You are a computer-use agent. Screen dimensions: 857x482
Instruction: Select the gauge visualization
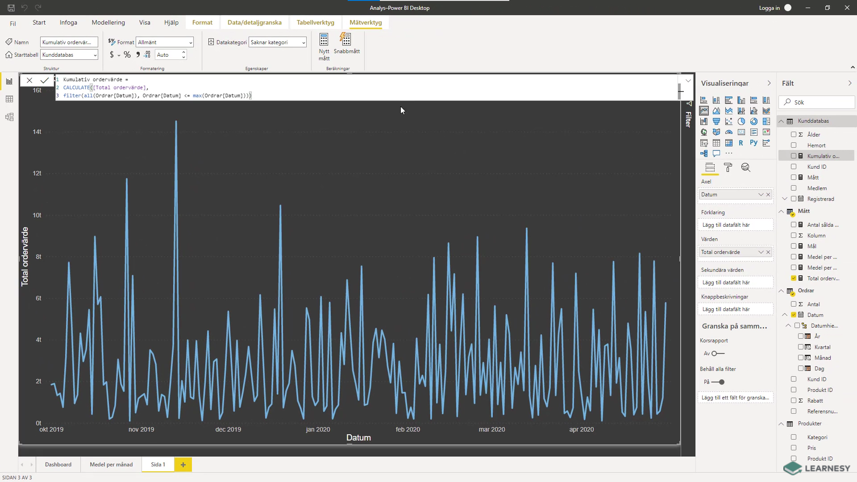coord(729,132)
